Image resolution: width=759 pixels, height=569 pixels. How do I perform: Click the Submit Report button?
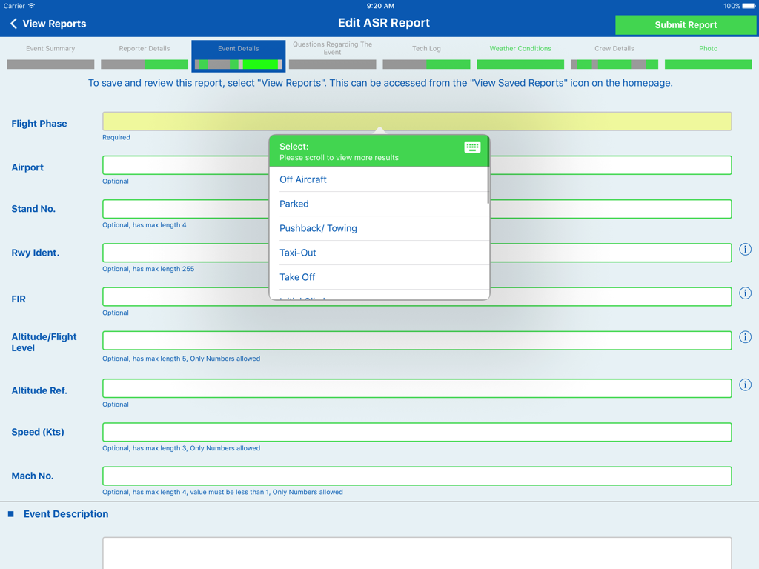pos(686,24)
